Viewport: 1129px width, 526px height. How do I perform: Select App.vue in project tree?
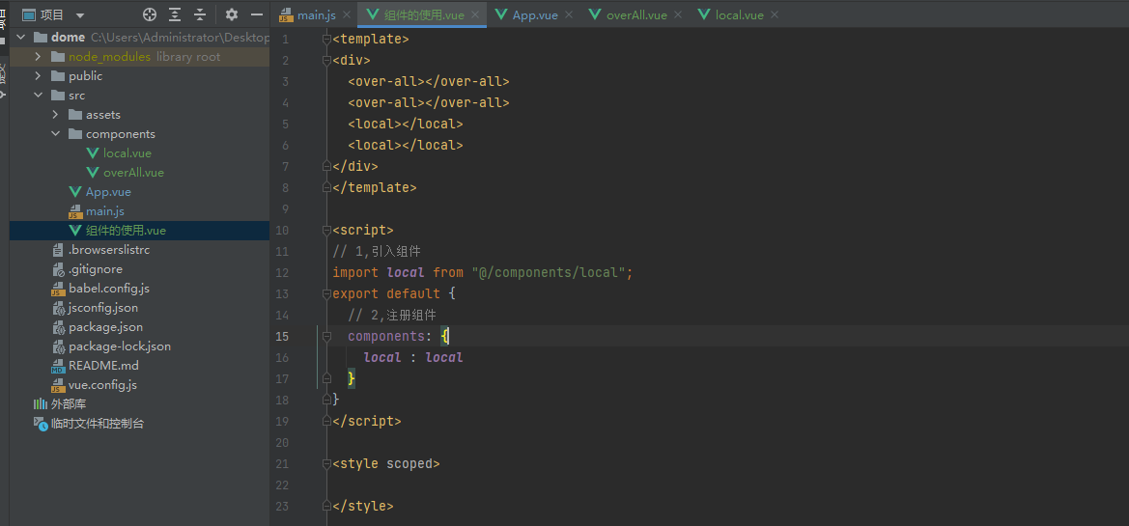pyautogui.click(x=108, y=192)
